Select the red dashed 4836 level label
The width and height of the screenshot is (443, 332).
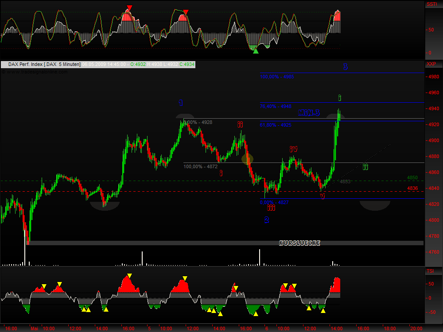click(x=412, y=189)
